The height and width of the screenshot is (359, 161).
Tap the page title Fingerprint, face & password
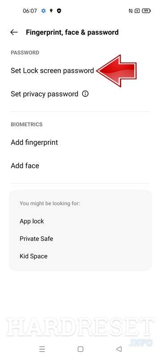pyautogui.click(x=72, y=32)
